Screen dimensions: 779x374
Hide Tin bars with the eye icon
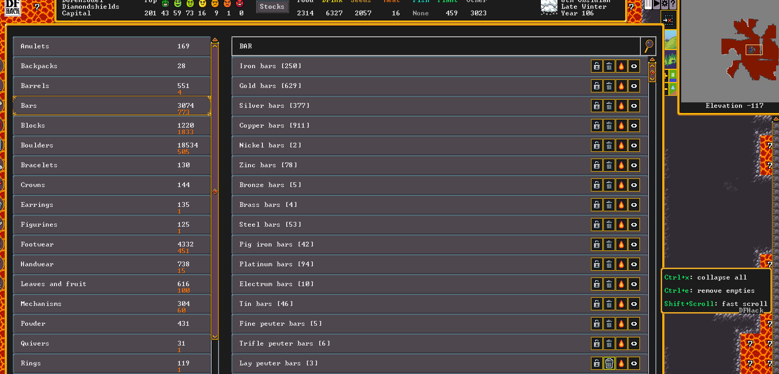click(634, 304)
